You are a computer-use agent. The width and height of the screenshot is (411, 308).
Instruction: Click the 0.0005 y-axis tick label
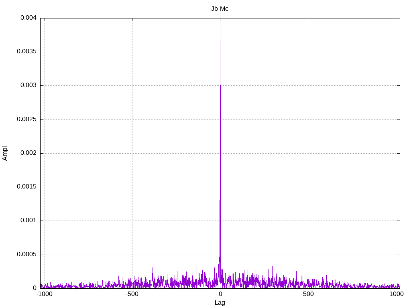pos(26,254)
